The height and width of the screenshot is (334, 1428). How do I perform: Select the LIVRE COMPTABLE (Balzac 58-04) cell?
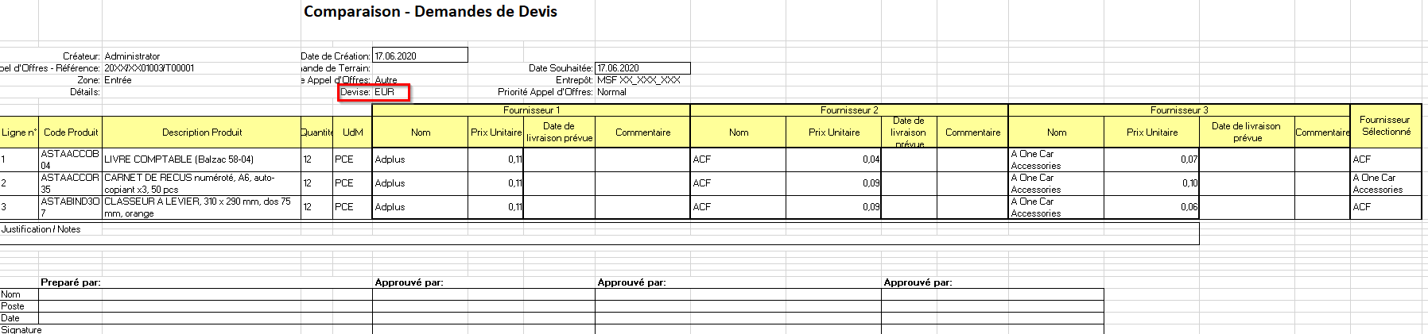[202, 159]
